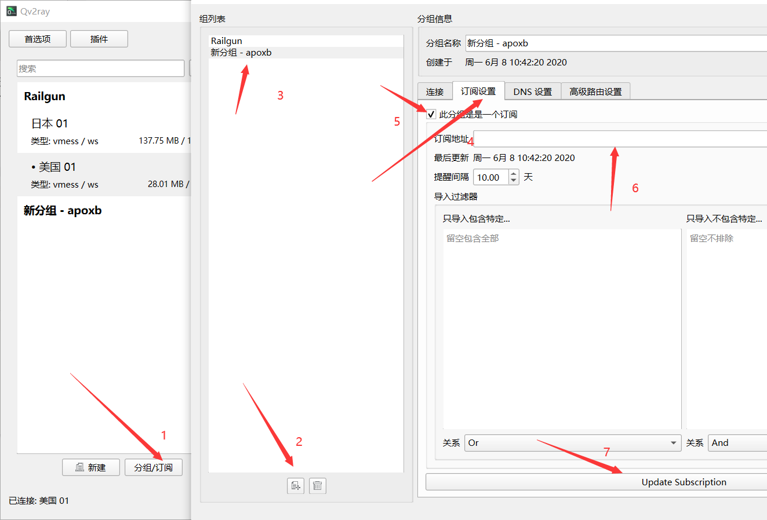Screen dimensions: 767x520
Task: Click the 只导入包含特定 filter text area
Action: click(562, 329)
